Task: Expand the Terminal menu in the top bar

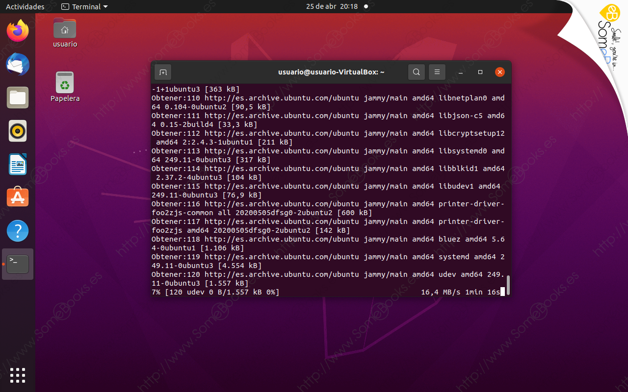Action: coord(84,6)
